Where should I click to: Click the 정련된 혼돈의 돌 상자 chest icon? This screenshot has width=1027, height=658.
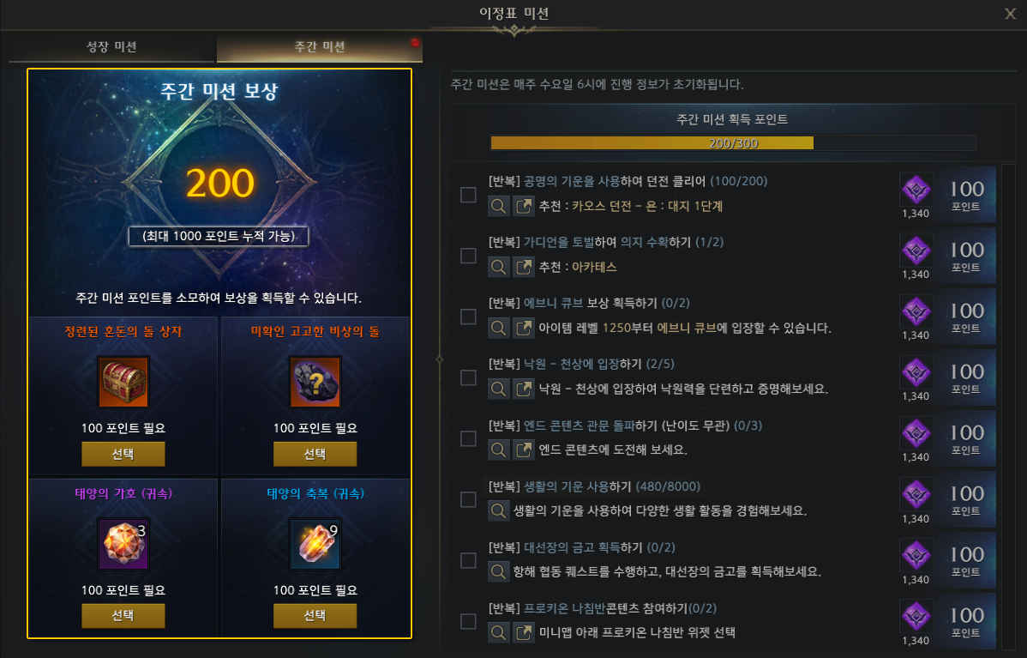tap(123, 382)
